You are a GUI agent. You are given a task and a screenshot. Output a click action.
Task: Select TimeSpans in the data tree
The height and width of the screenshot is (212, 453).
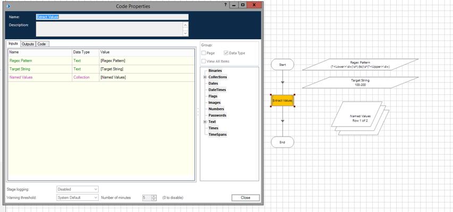click(218, 134)
